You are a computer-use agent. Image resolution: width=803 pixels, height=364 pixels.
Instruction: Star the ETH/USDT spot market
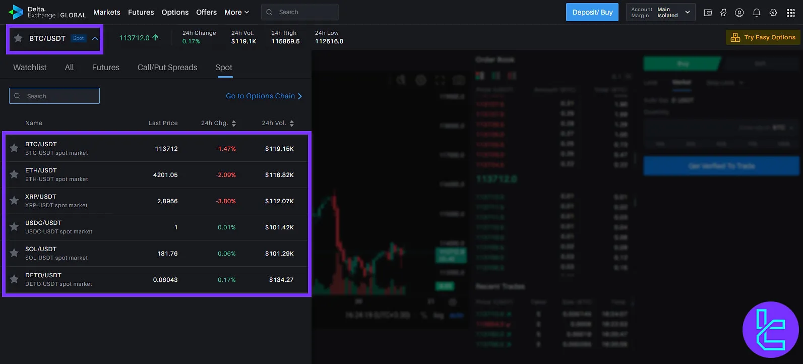pos(14,174)
